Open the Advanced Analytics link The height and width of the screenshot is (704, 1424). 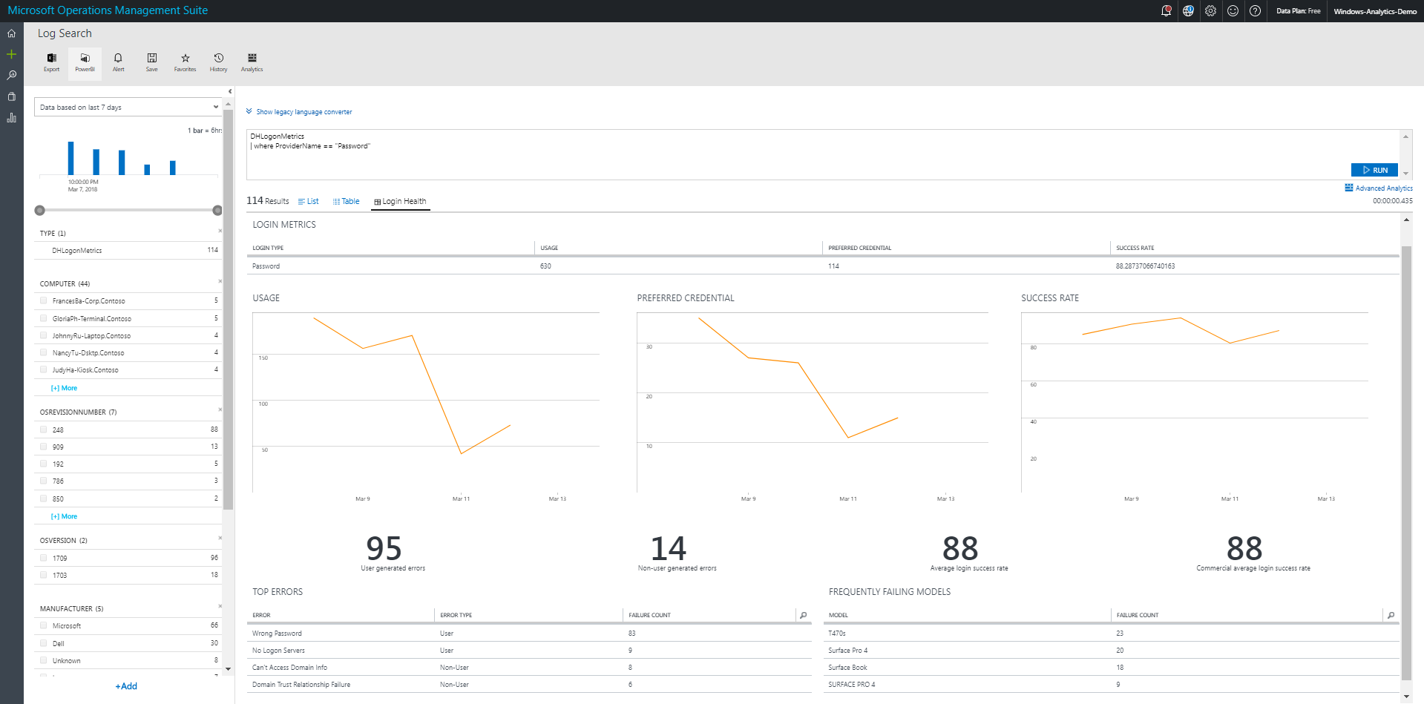(1379, 188)
